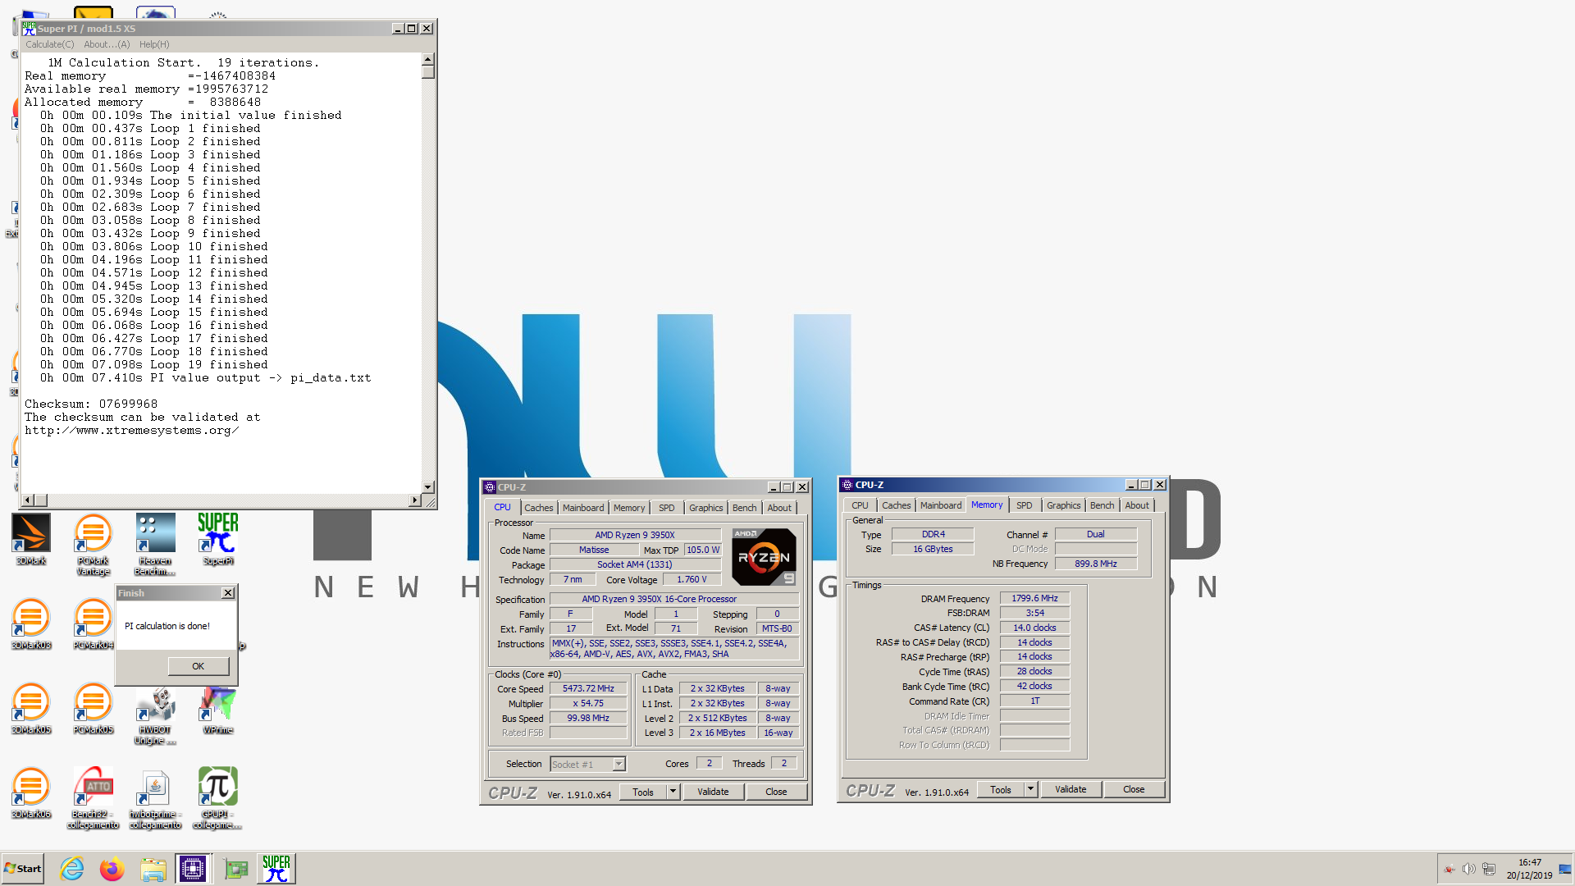Close the Finish dialog with X

[x=228, y=593]
